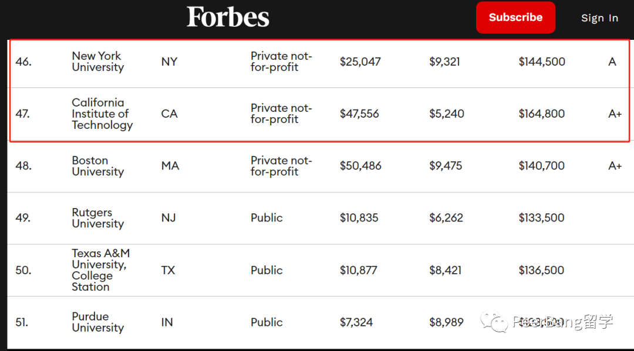Select New York University row name

click(x=98, y=62)
